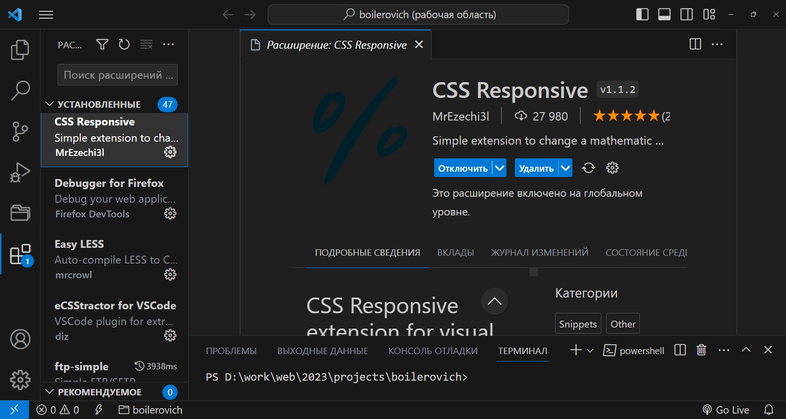Kill the terminal with the trash icon
Viewport: 786px width, 419px height.
[701, 350]
